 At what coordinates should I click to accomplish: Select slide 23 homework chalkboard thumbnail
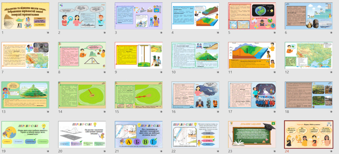coord(252,134)
